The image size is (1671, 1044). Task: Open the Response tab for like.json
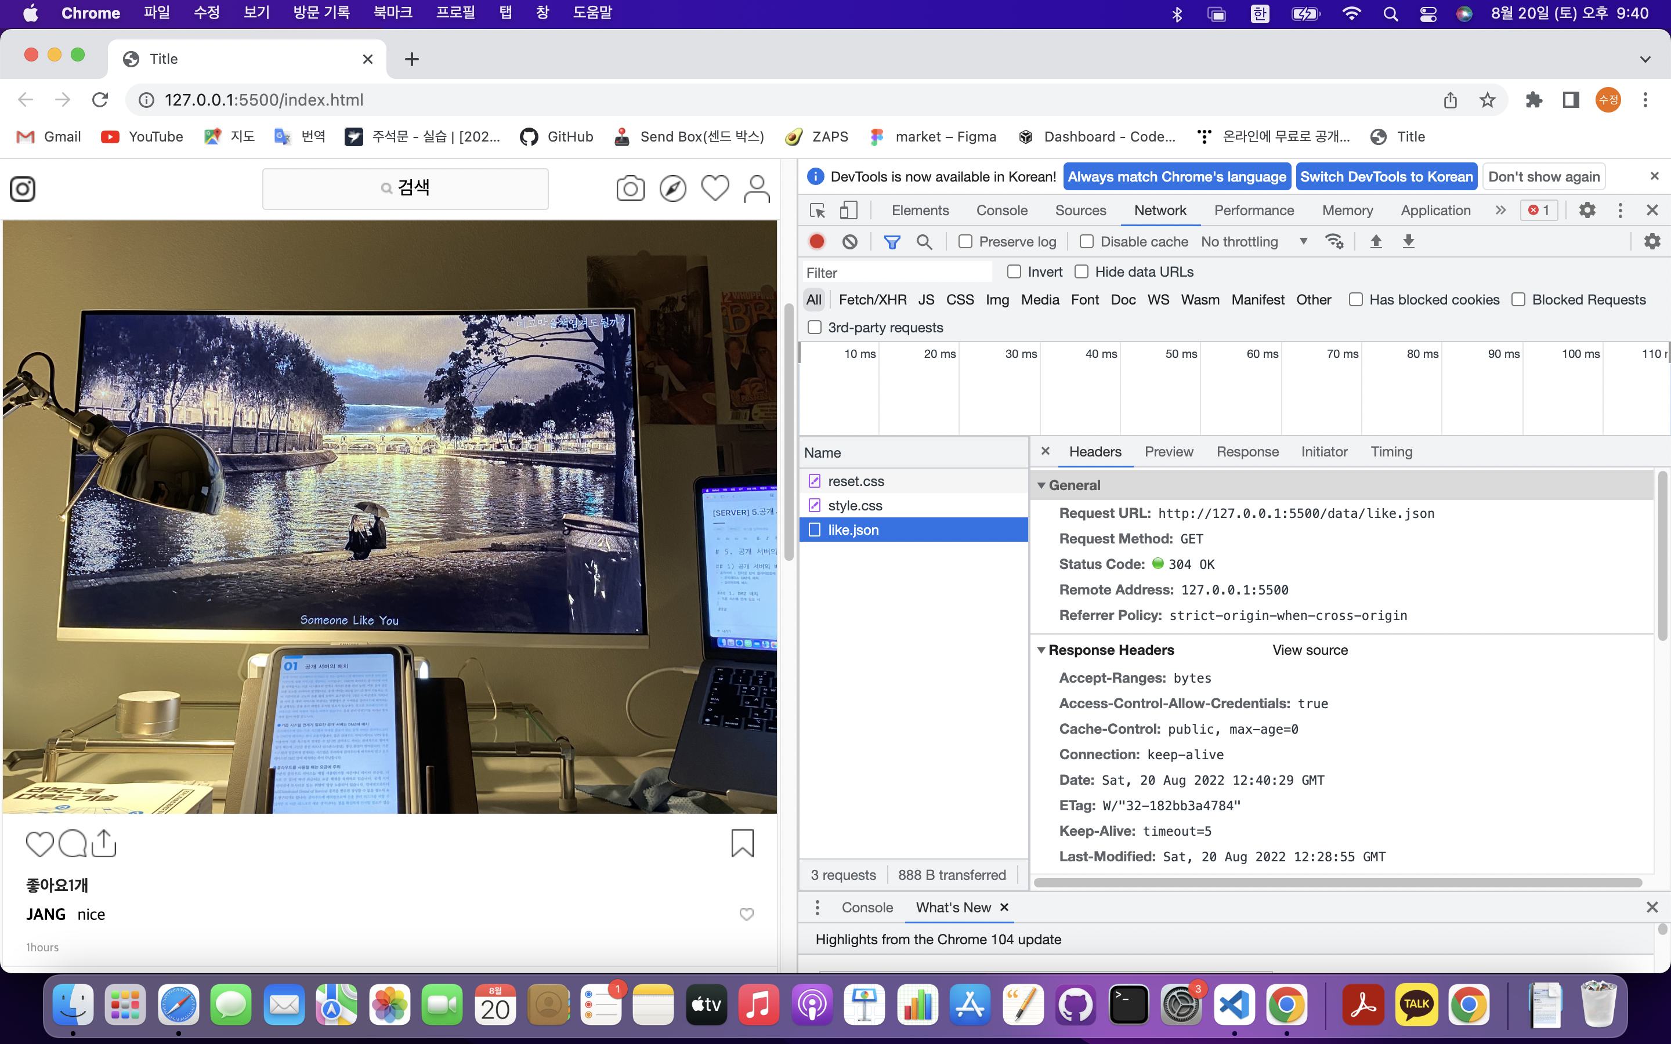click(x=1247, y=452)
